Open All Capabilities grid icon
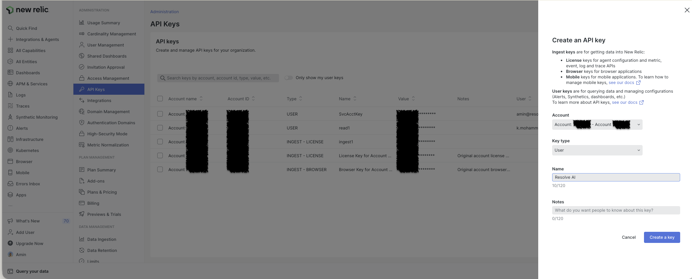This screenshot has width=692, height=279. pyautogui.click(x=10, y=50)
